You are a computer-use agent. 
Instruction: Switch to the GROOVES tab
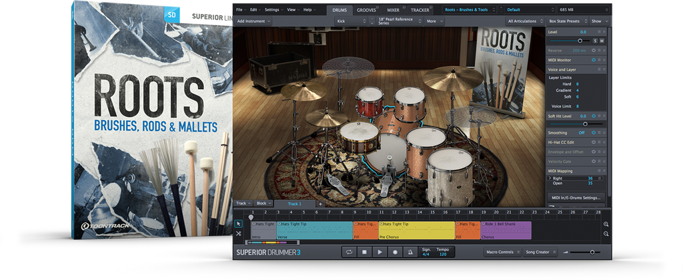366,9
